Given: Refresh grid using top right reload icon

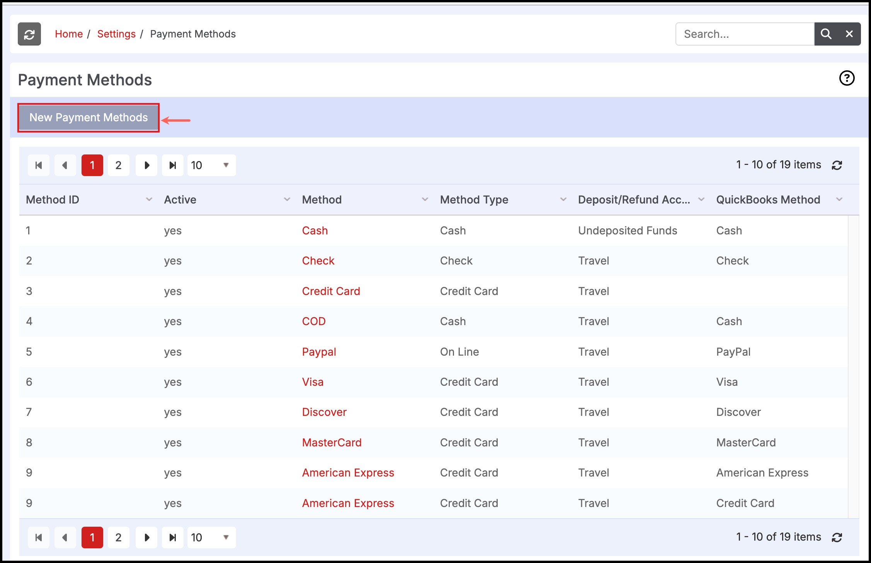Looking at the screenshot, I should coord(837,165).
